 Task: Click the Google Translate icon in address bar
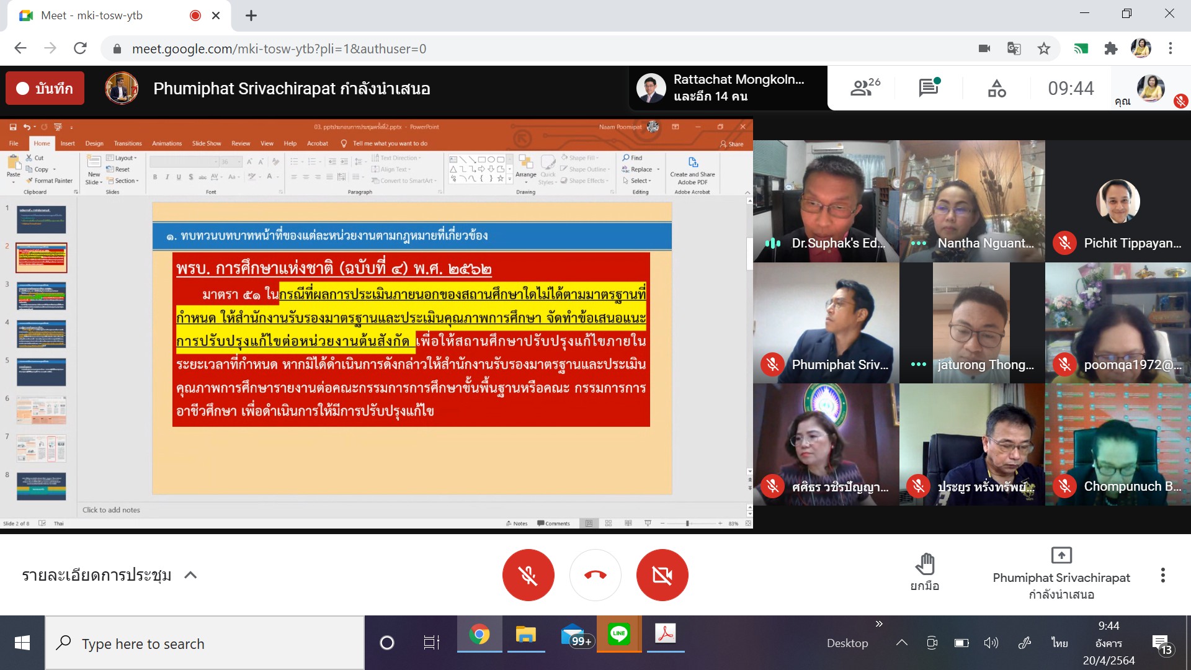(1014, 48)
